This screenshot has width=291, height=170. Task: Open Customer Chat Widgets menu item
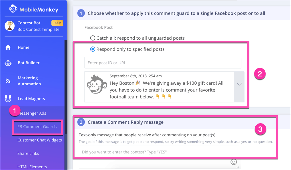(x=40, y=140)
